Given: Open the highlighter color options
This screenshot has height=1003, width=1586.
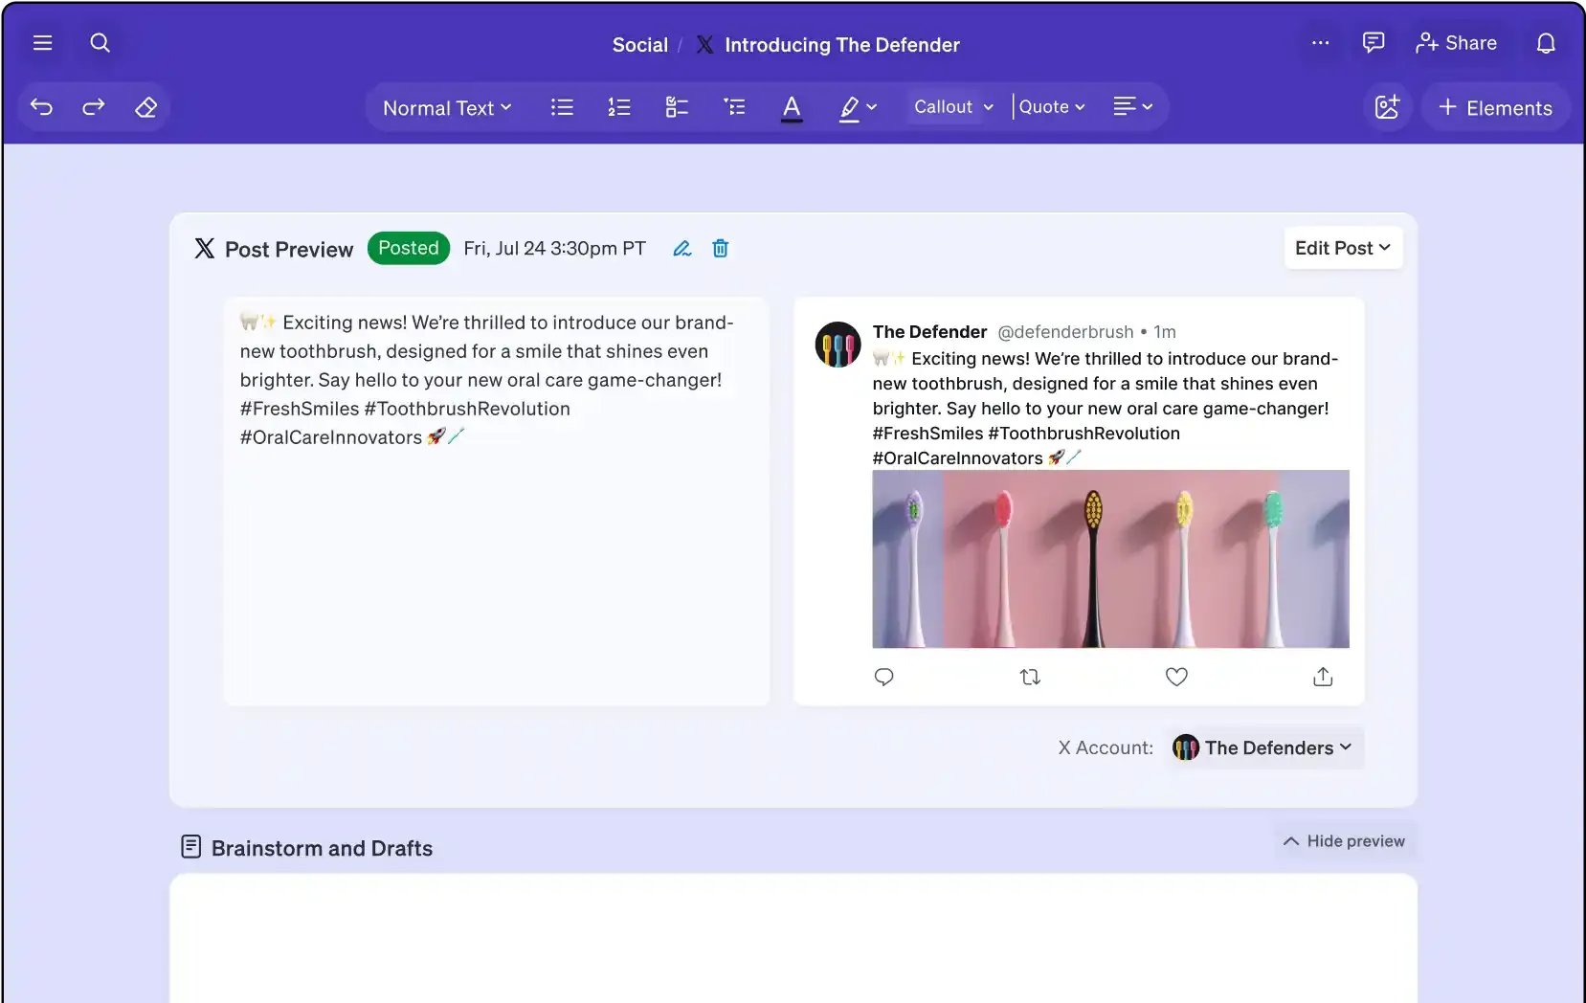Looking at the screenshot, I should coord(858,107).
